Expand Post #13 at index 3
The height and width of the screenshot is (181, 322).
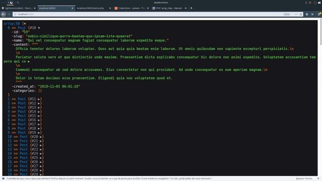point(39,108)
